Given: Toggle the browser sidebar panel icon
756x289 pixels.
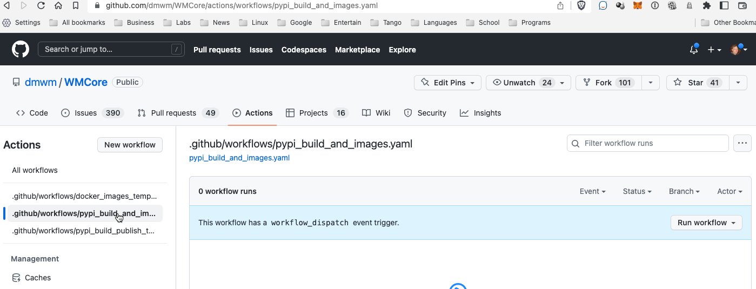Looking at the screenshot, I should click(x=725, y=5).
